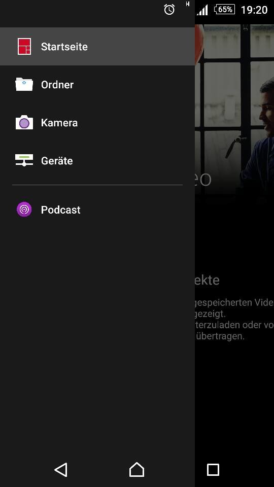
Task: Tap the Android home button
Action: (136, 470)
